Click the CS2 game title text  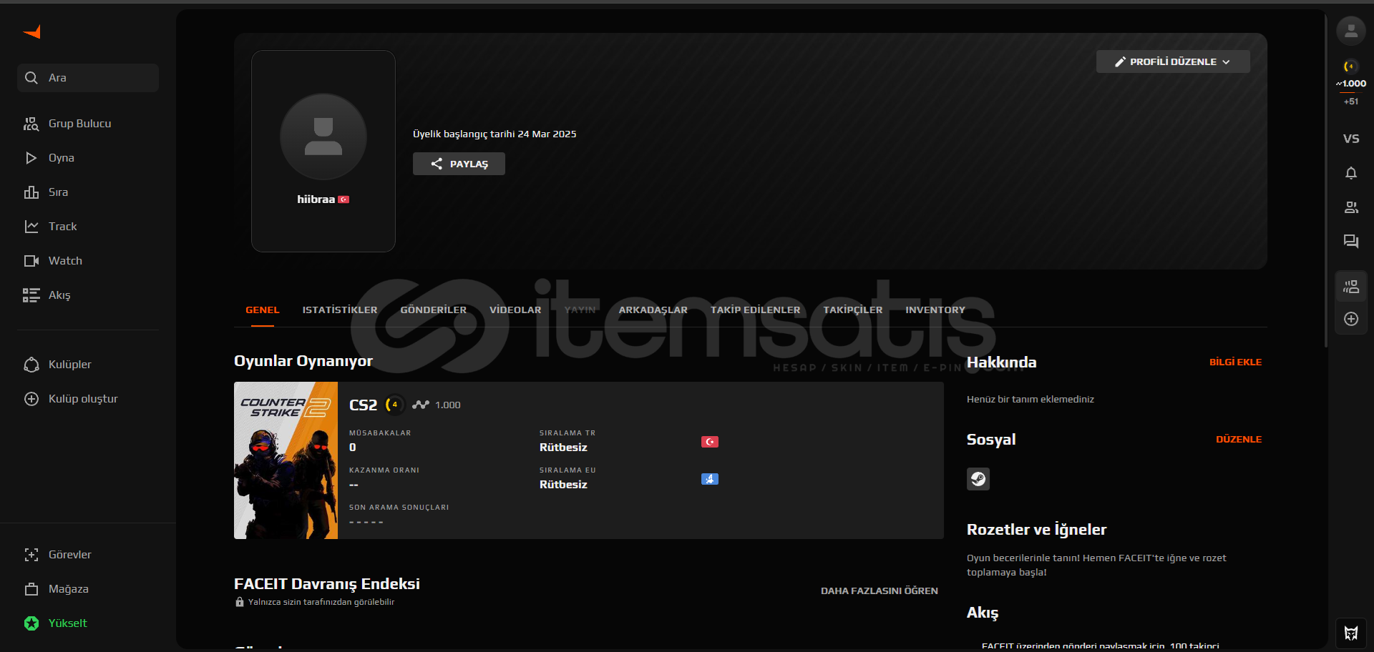click(x=363, y=405)
